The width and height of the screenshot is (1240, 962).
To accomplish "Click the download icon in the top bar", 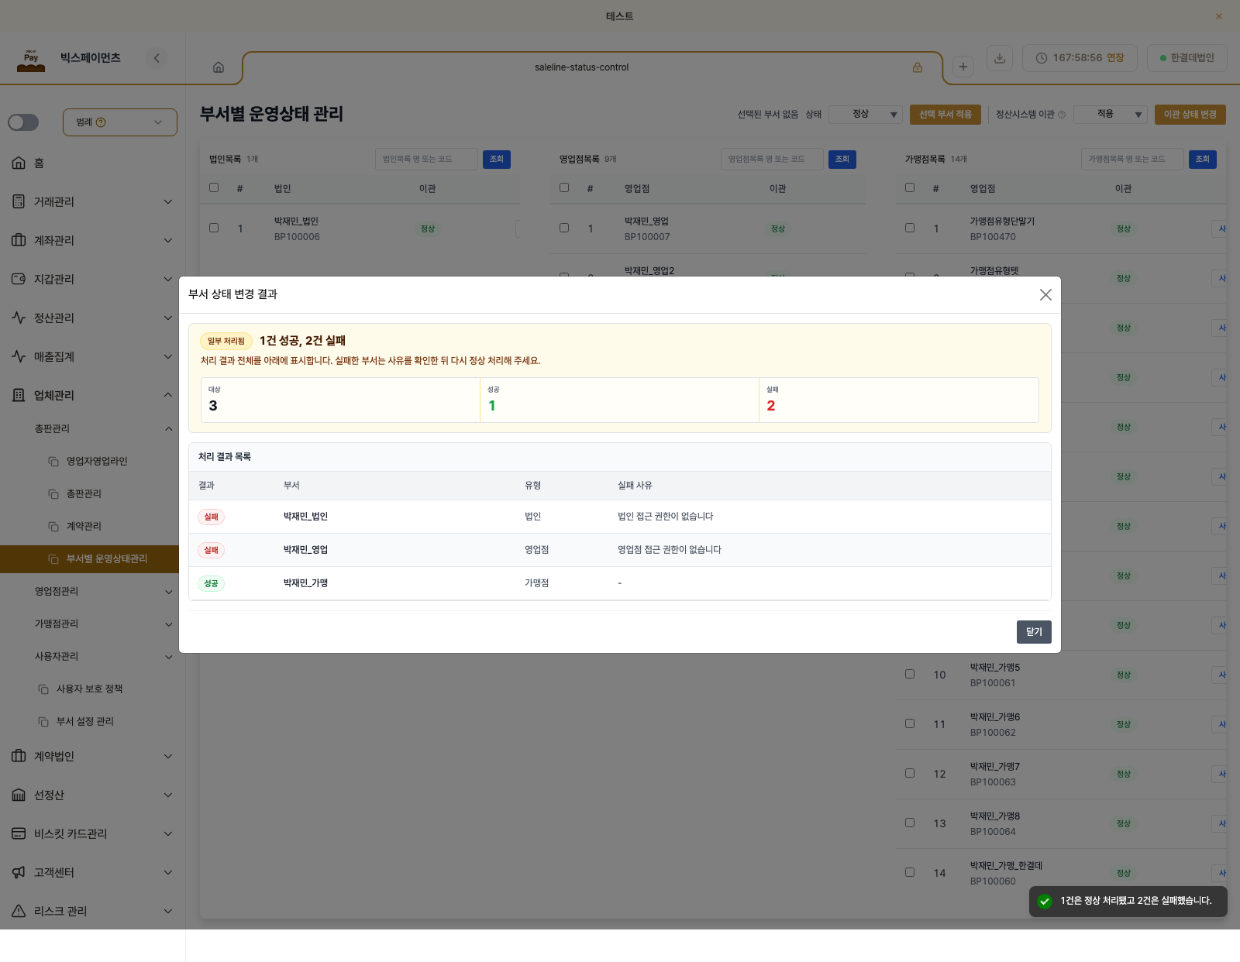I will [1000, 58].
